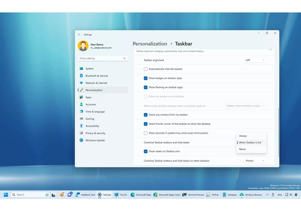Switch to This PC on taskbar

pyautogui.click(x=120, y=195)
